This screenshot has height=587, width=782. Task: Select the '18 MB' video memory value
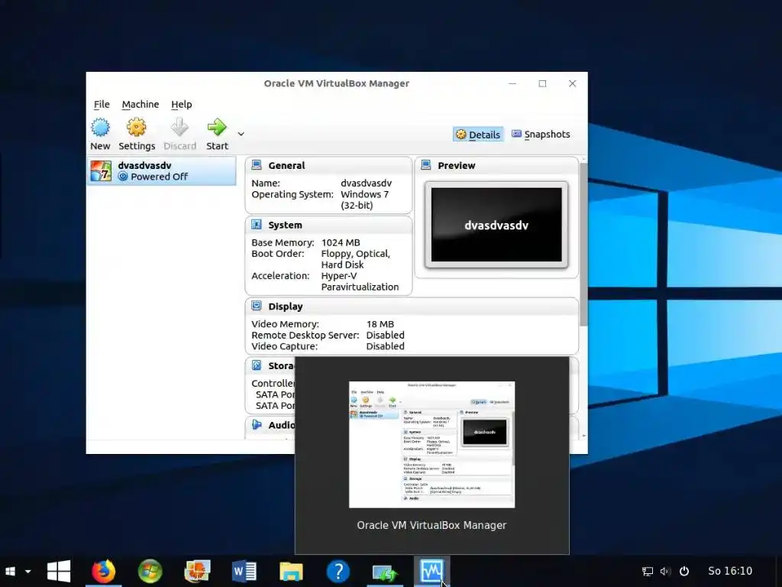tap(380, 324)
